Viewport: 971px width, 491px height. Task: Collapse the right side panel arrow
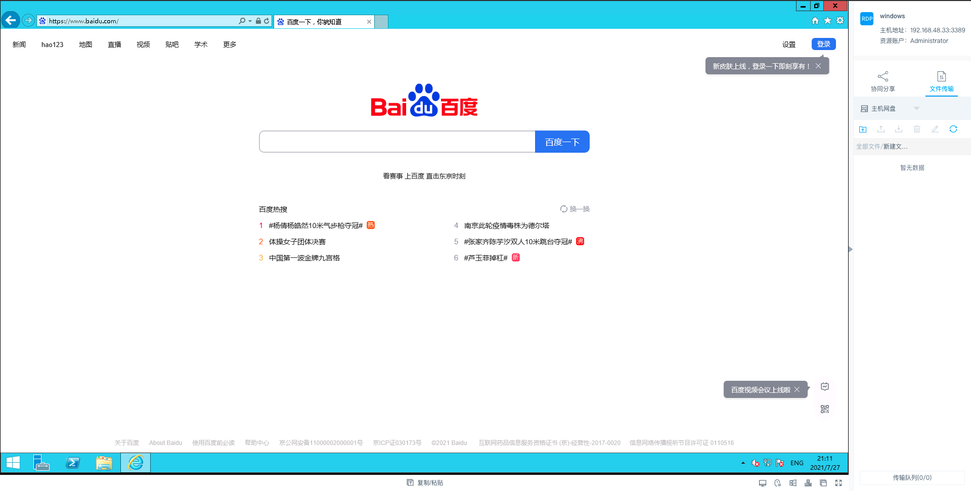(x=851, y=249)
